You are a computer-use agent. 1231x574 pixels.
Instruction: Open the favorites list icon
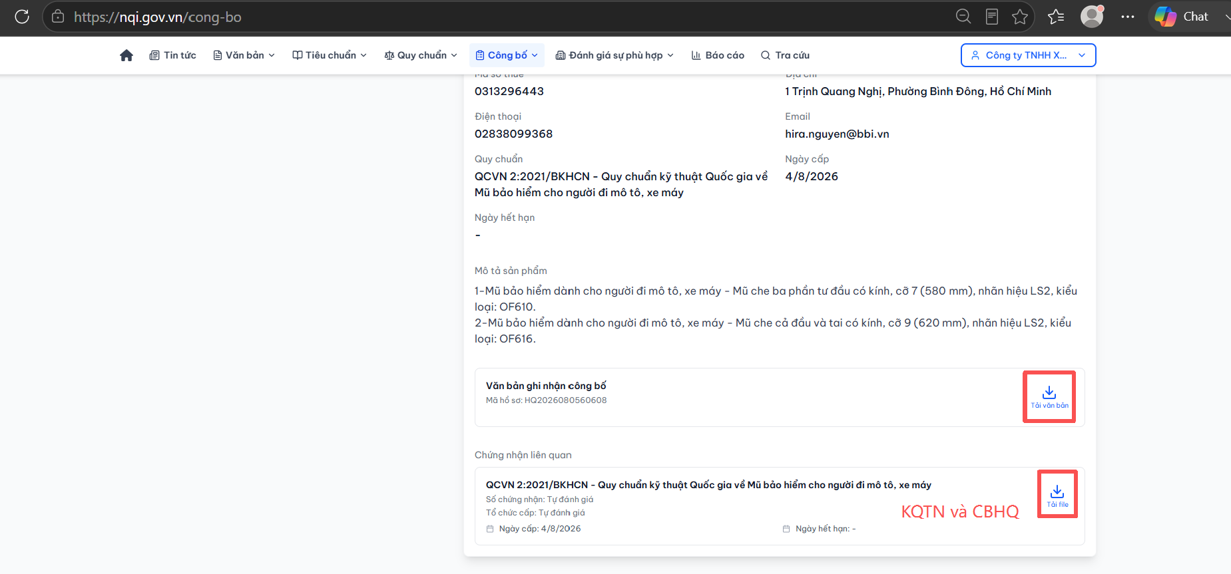coord(1056,17)
